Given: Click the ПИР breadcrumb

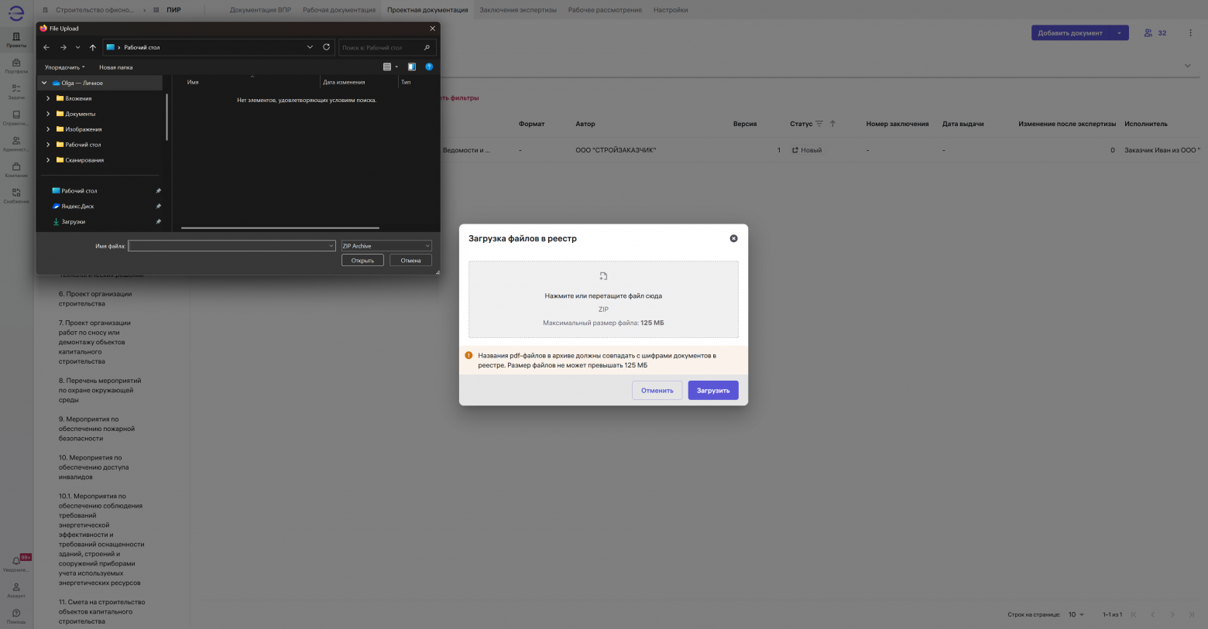Looking at the screenshot, I should (173, 10).
